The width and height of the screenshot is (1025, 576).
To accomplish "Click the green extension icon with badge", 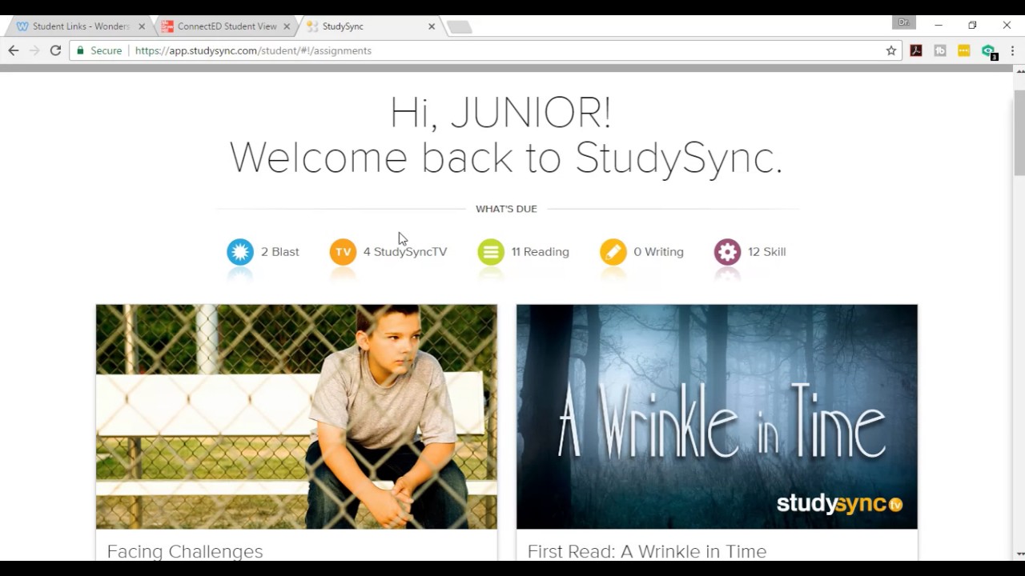I will pyautogui.click(x=989, y=51).
